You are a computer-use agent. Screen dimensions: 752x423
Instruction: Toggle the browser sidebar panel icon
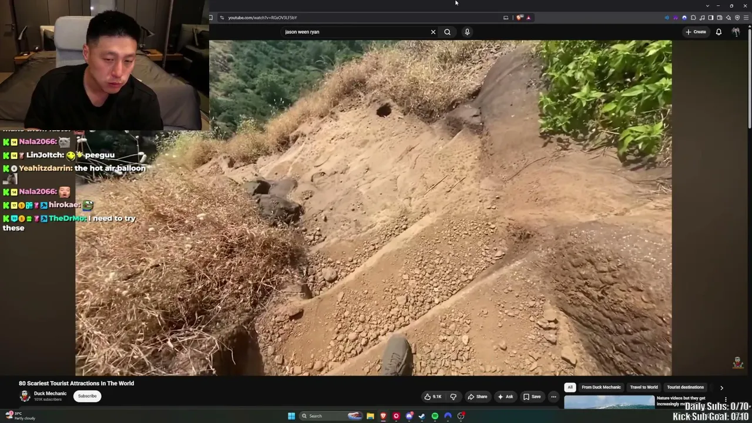[x=711, y=18]
